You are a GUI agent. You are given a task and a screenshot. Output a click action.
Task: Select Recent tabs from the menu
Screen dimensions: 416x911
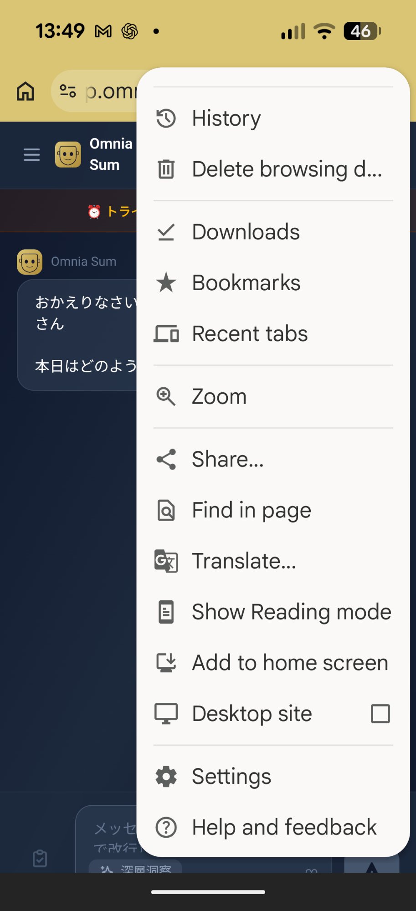pyautogui.click(x=250, y=333)
